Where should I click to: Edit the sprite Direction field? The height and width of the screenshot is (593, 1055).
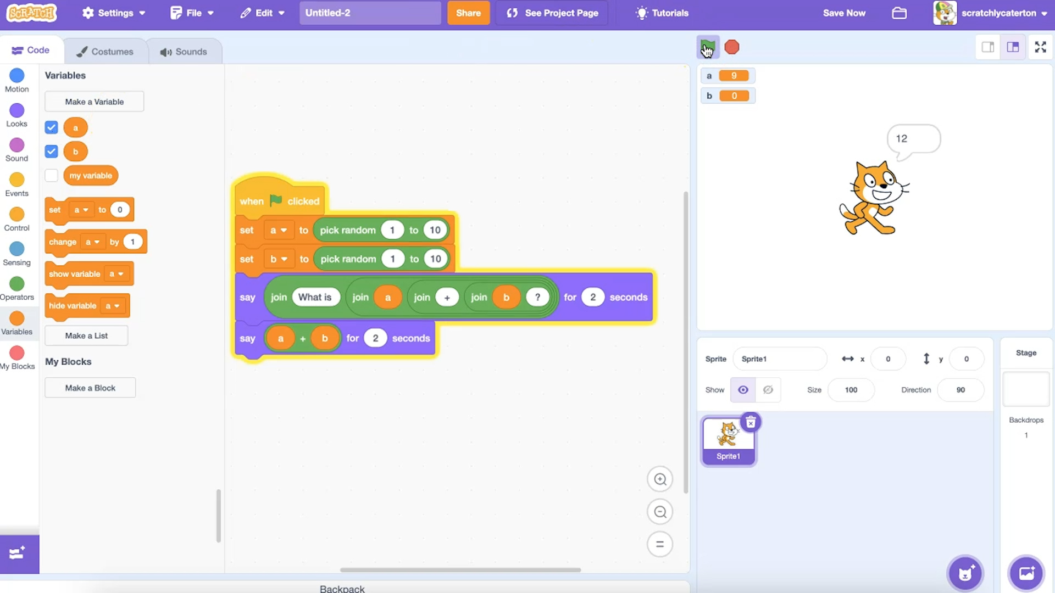pyautogui.click(x=960, y=390)
